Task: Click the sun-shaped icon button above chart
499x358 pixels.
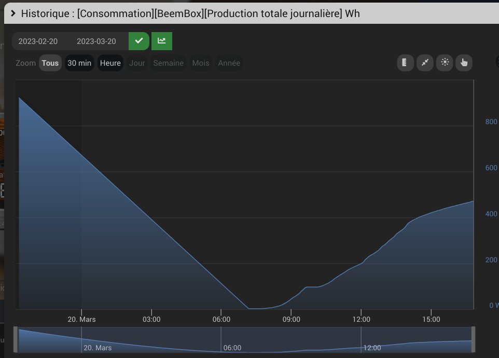Action: [445, 63]
